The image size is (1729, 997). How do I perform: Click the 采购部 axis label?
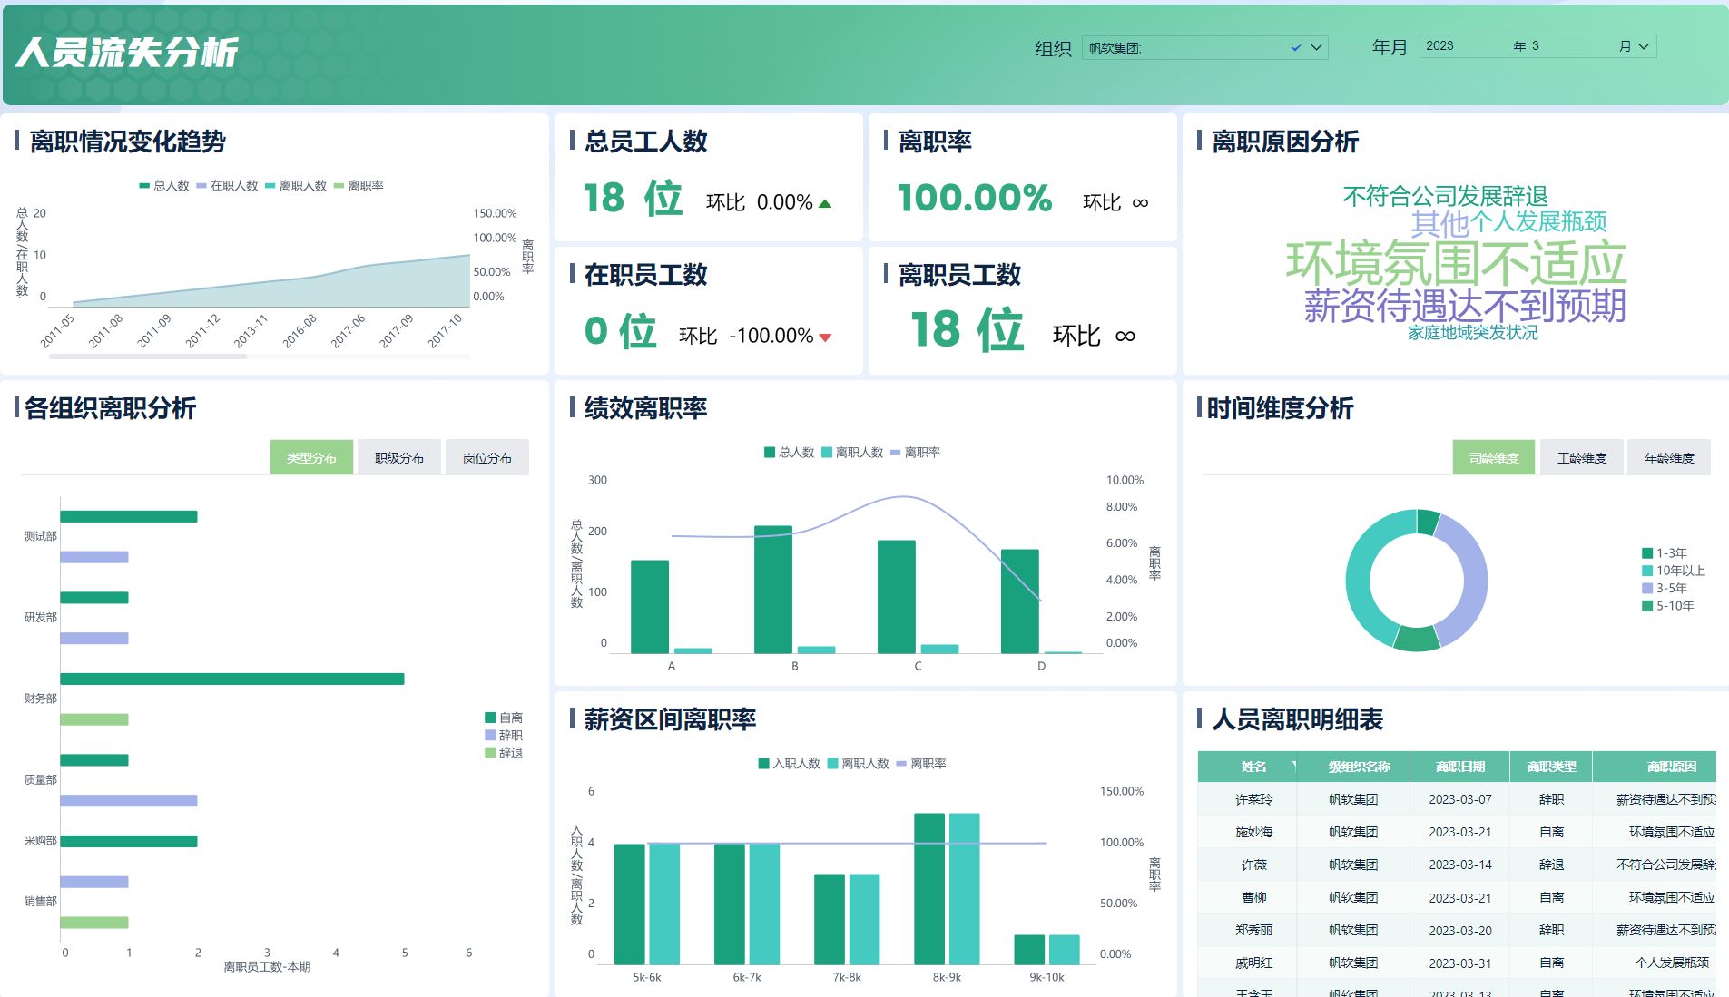pos(40,841)
